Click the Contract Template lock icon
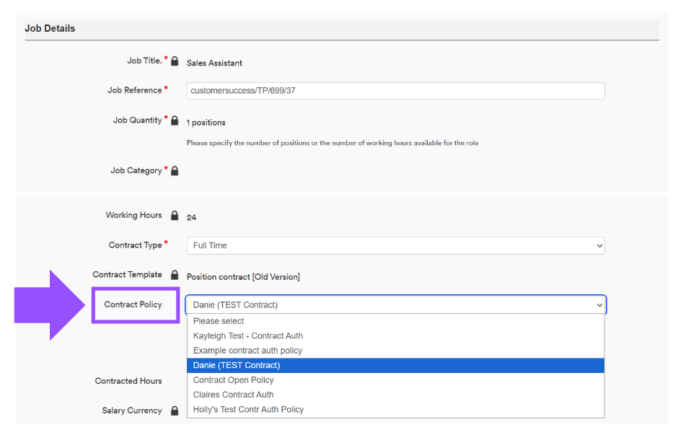The image size is (678, 430). click(x=175, y=275)
